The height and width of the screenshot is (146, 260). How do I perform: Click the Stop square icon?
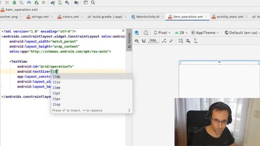(43, 2)
